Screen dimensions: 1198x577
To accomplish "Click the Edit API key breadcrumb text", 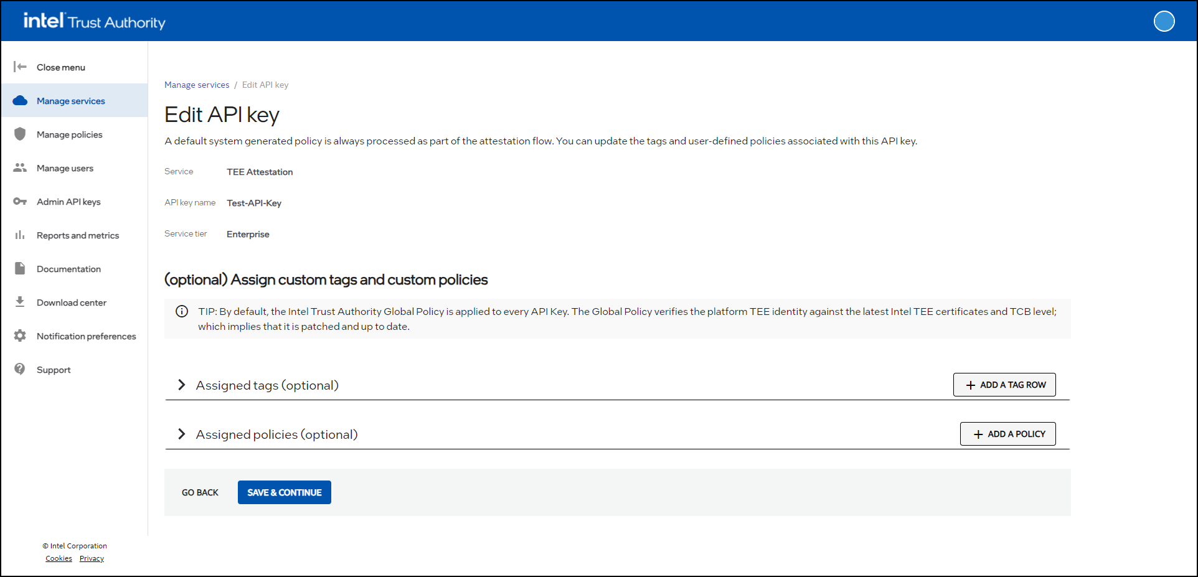I will pyautogui.click(x=265, y=85).
